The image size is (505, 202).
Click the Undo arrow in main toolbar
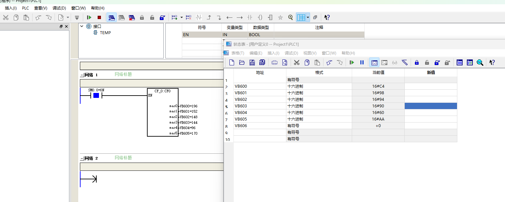point(38,17)
